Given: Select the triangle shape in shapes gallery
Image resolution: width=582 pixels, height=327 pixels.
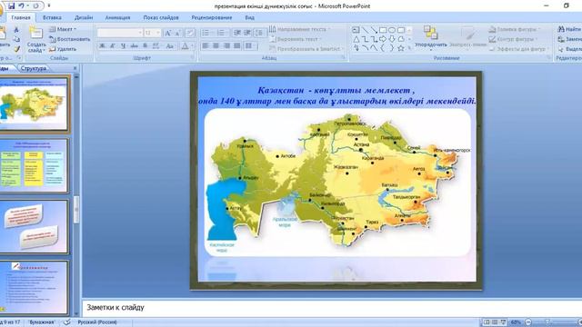Looking at the screenshot, I should [356, 39].
